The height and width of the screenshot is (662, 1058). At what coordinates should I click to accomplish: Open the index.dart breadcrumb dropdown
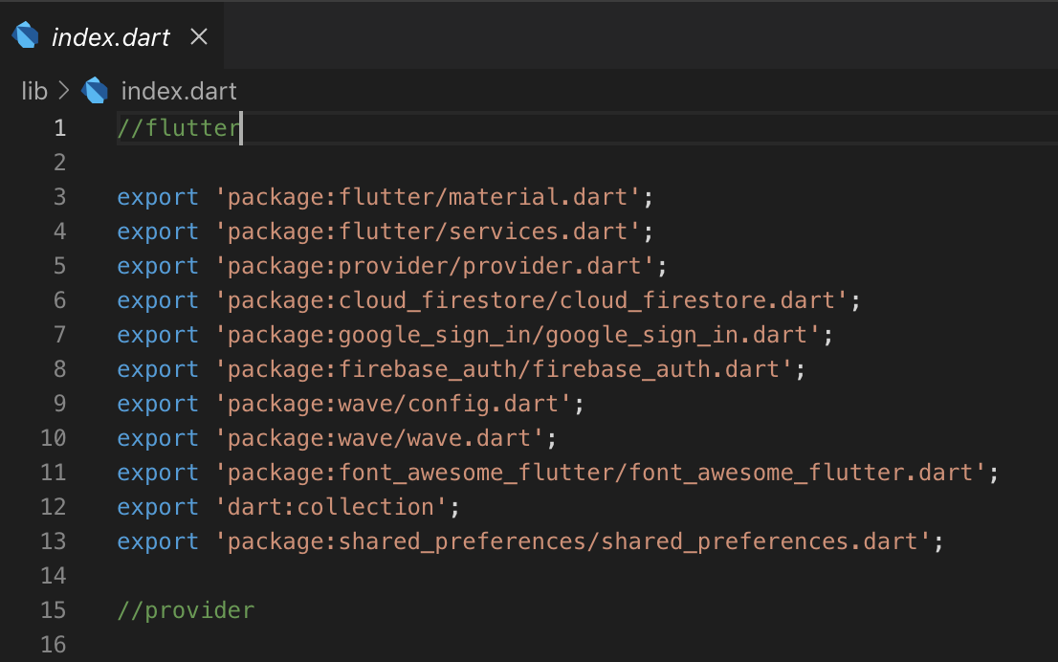click(178, 91)
